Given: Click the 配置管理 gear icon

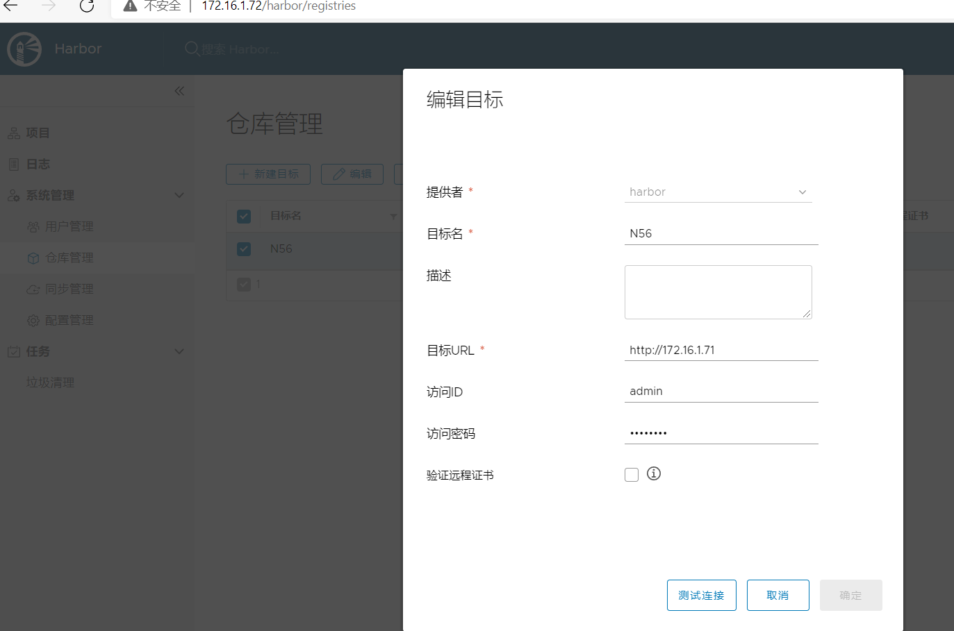Looking at the screenshot, I should (33, 321).
